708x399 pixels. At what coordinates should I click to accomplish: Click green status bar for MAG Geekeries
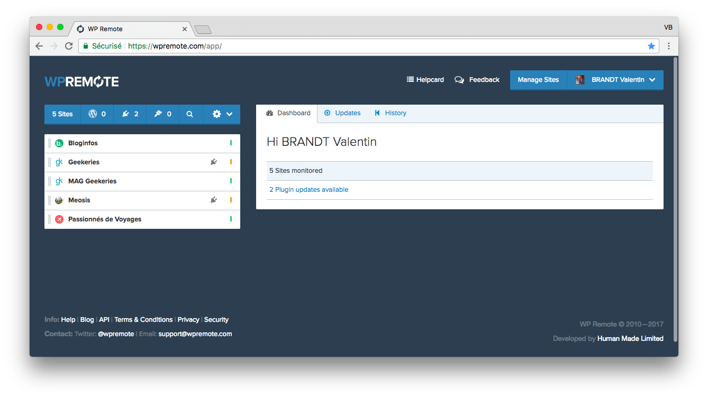click(231, 181)
